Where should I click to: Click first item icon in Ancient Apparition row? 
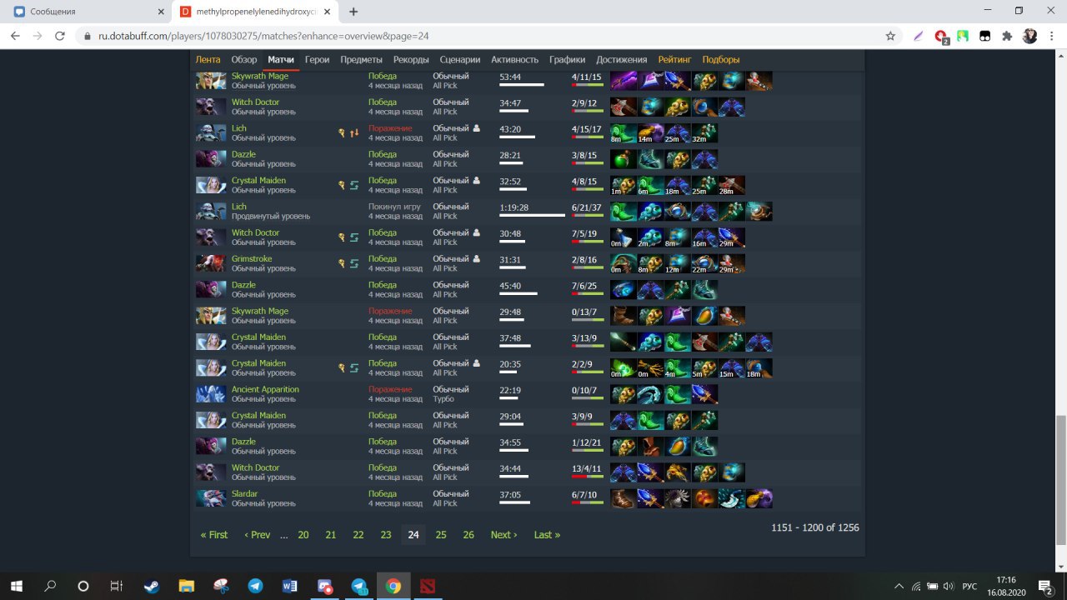pos(624,394)
